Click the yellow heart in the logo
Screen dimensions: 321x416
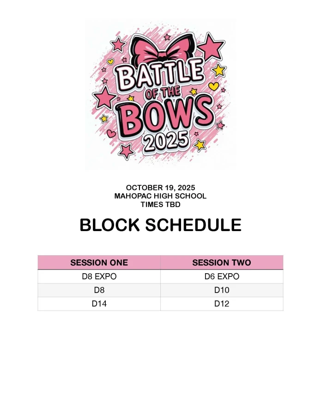pyautogui.click(x=213, y=86)
